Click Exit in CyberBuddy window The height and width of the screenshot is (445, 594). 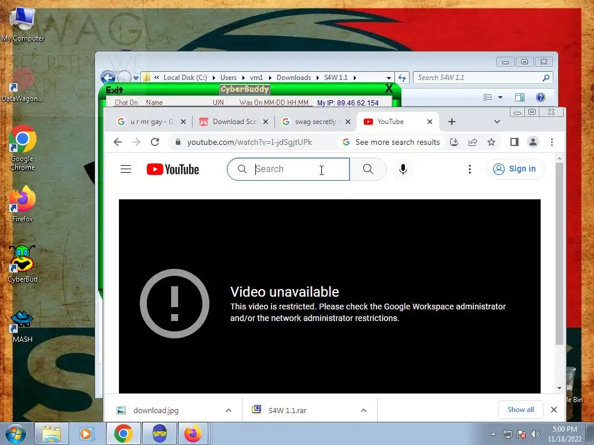pos(114,90)
